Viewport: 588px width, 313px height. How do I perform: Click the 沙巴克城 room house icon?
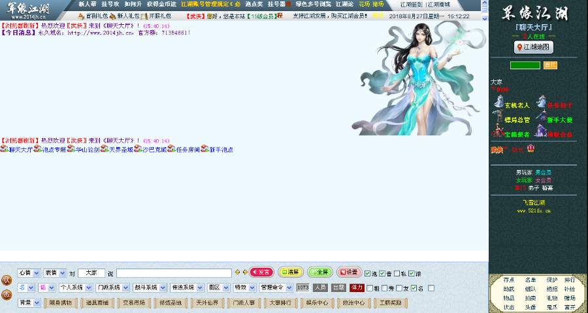point(138,149)
